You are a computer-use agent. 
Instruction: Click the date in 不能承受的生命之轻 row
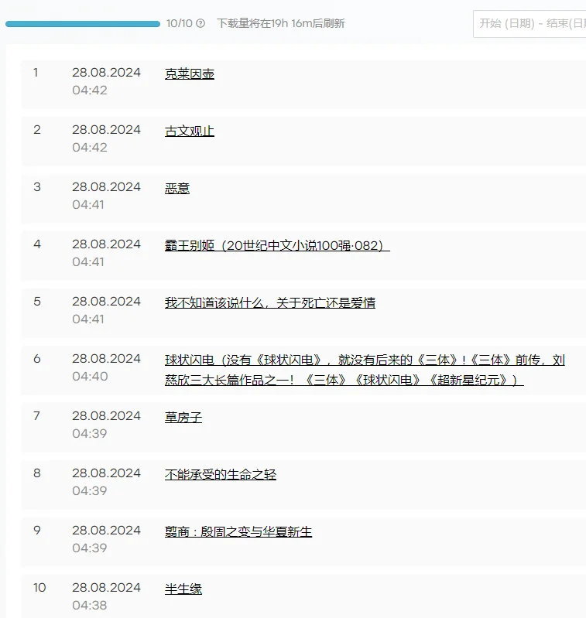(106, 473)
